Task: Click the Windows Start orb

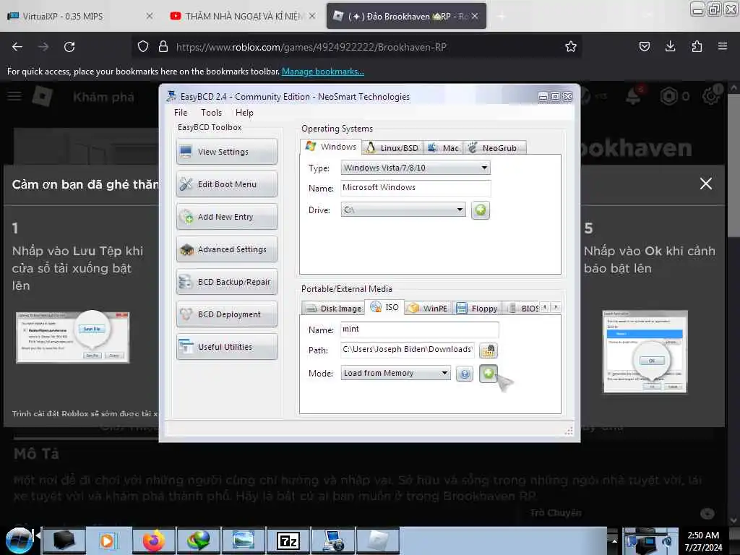Action: point(20,541)
